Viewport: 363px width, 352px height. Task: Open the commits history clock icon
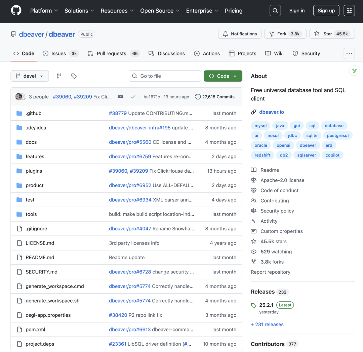click(198, 97)
